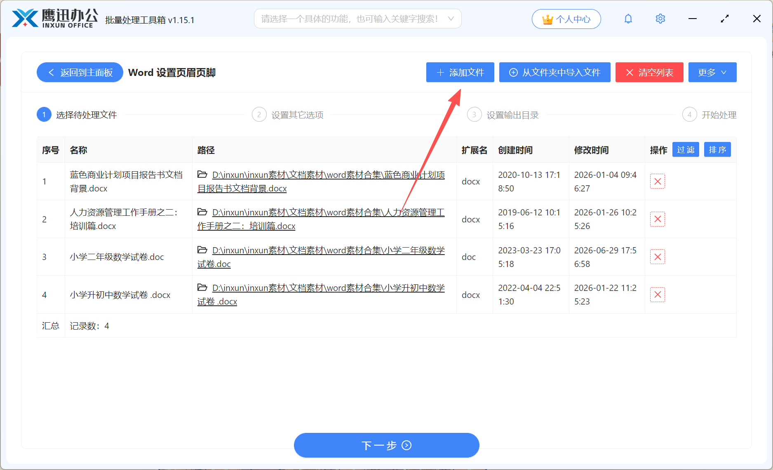Click the Next Step button
This screenshot has height=470, width=773.
[386, 445]
